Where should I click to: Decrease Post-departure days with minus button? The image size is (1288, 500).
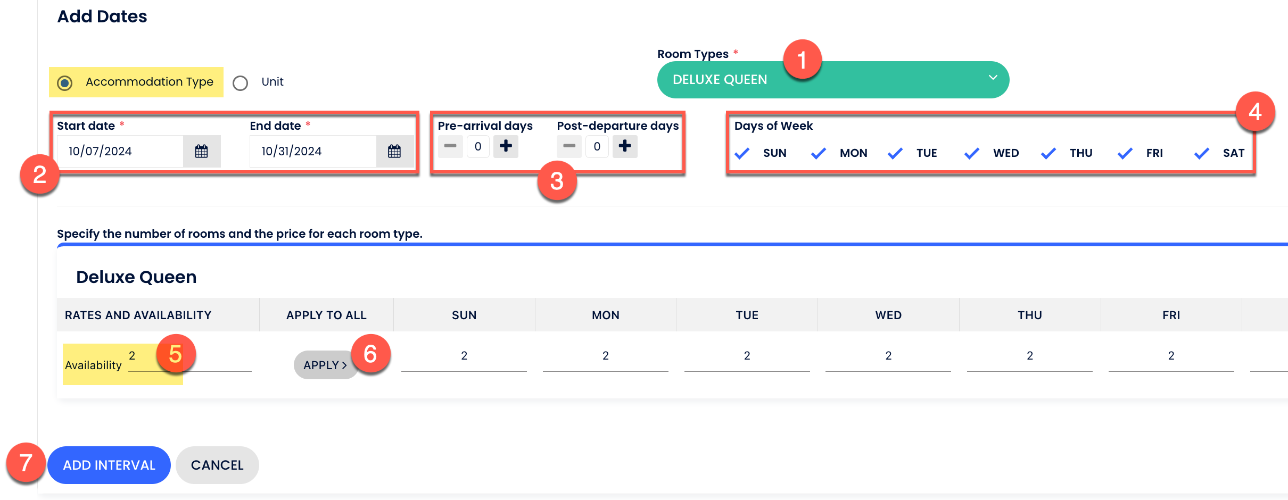(x=569, y=146)
